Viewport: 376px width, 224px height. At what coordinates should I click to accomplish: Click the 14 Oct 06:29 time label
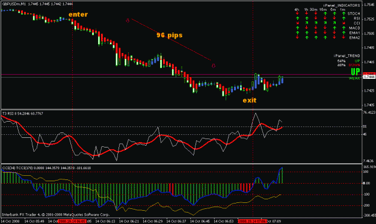coord(153,221)
